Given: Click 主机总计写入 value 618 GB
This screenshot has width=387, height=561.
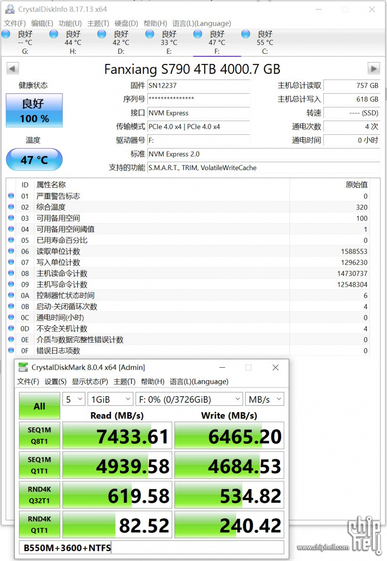Looking at the screenshot, I should (351, 99).
